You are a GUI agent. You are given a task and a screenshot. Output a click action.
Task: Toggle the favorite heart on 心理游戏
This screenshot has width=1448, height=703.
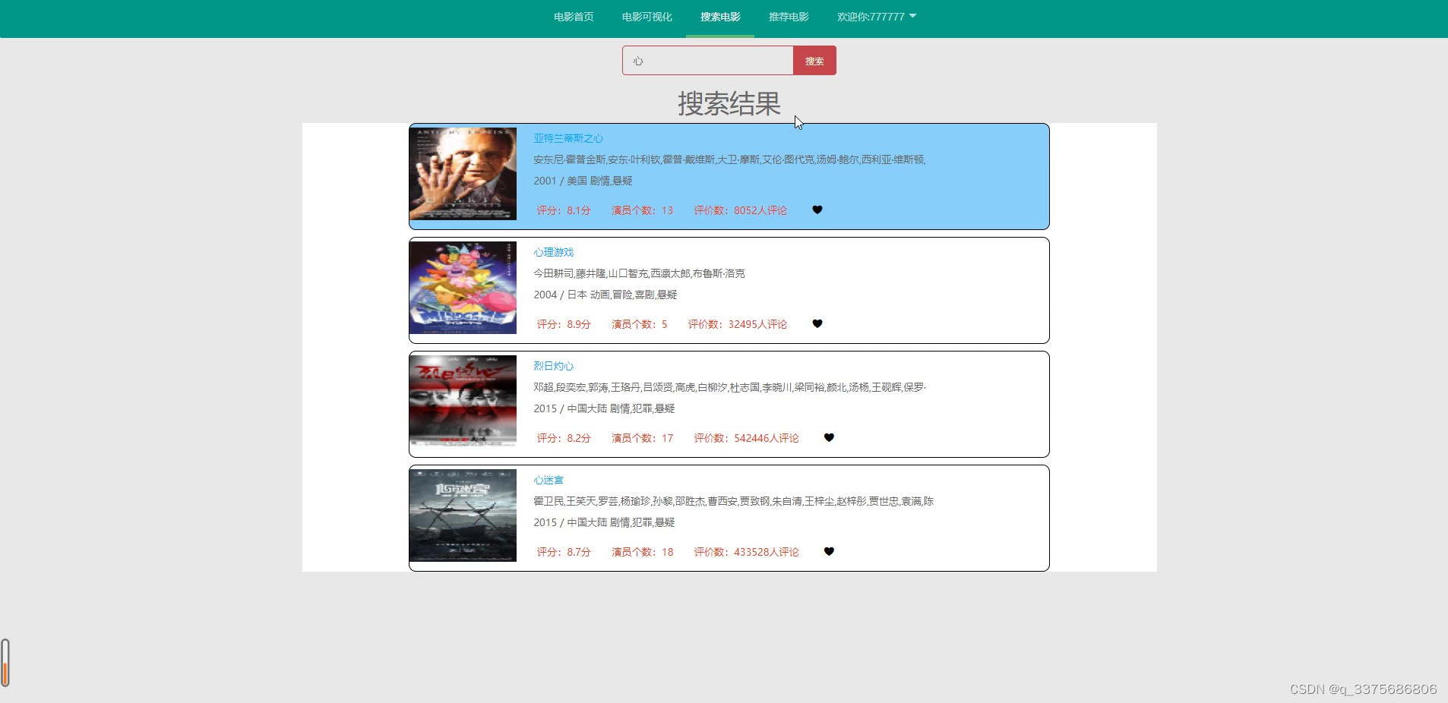(817, 323)
